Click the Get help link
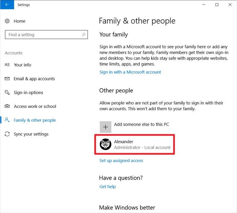The image size is (237, 213). [107, 187]
